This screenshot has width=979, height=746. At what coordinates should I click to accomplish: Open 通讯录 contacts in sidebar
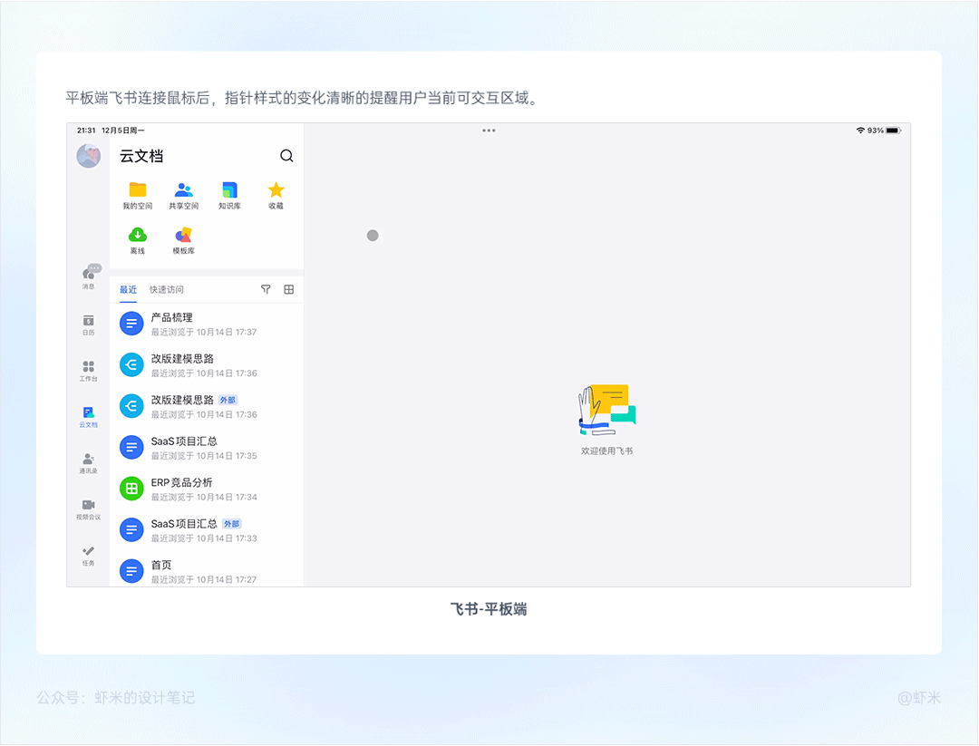tap(89, 461)
